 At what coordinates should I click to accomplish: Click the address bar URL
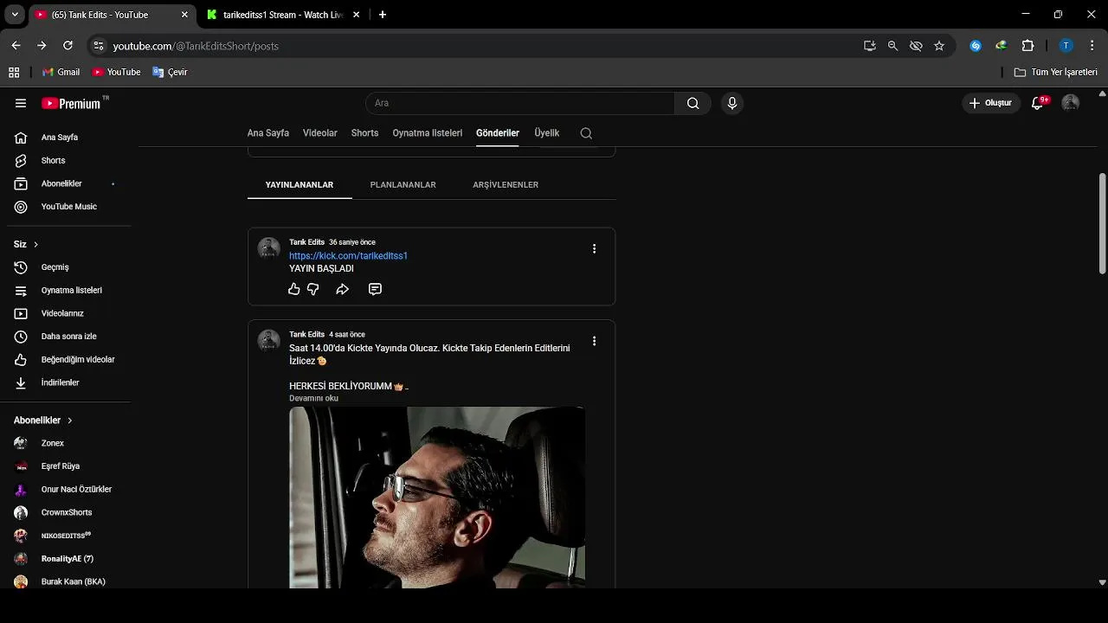196,46
